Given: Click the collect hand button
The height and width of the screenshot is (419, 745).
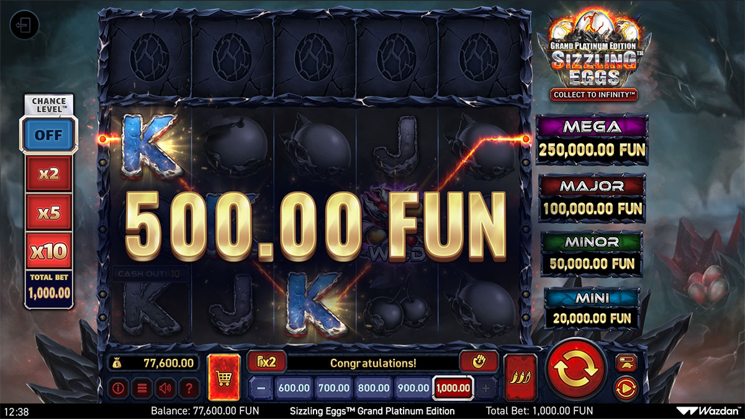Looking at the screenshot, I should coord(479,363).
